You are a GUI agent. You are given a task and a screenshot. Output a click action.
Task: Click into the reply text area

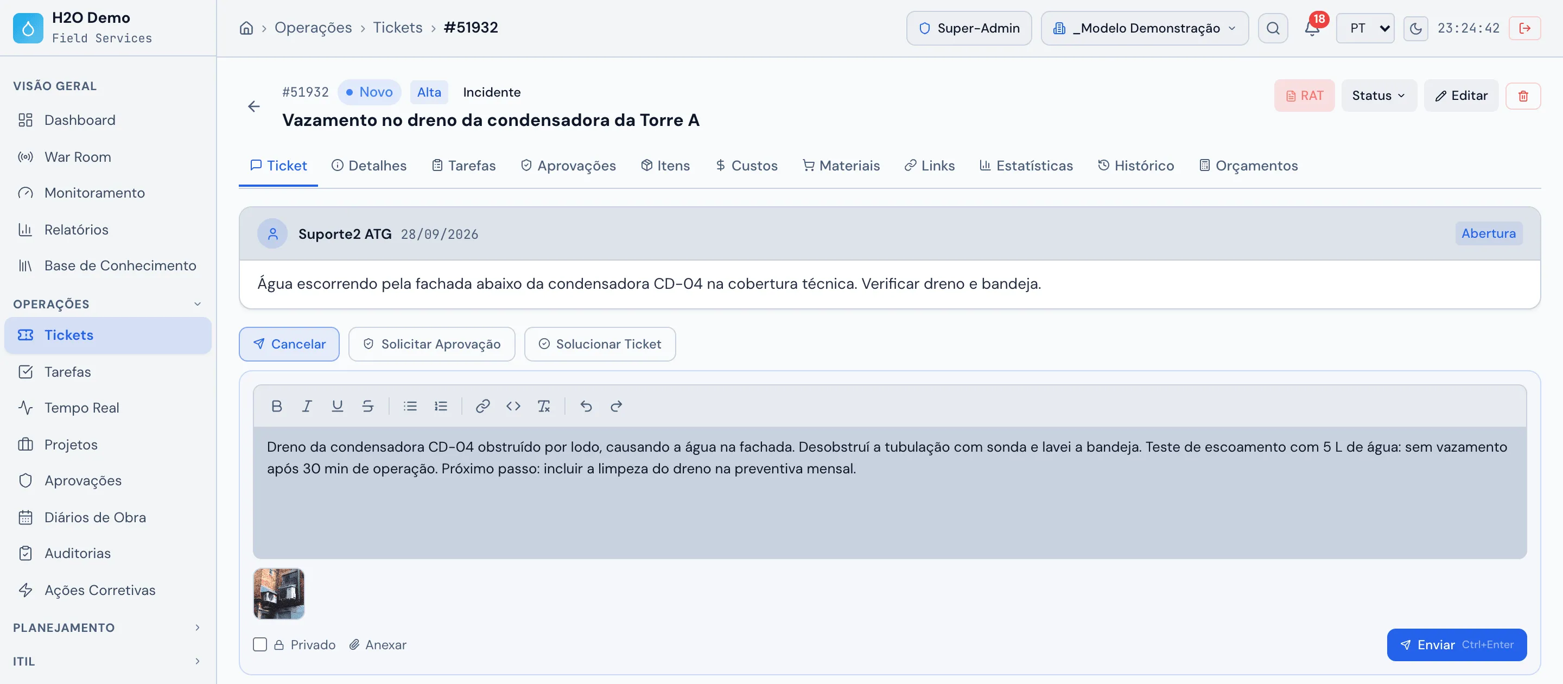tap(889, 493)
